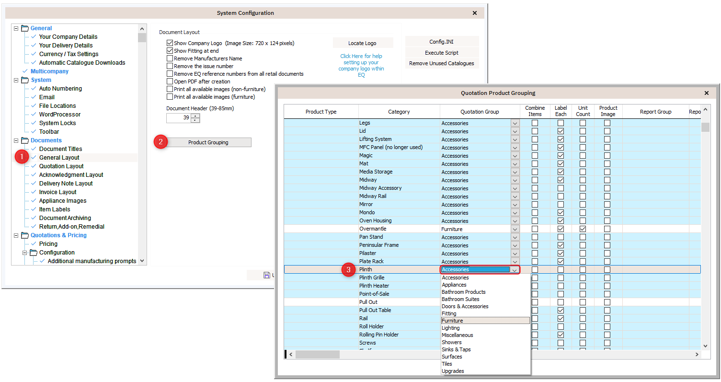This screenshot has width=721, height=382.
Task: Click Remove Unused Catalogues button
Action: tap(442, 63)
